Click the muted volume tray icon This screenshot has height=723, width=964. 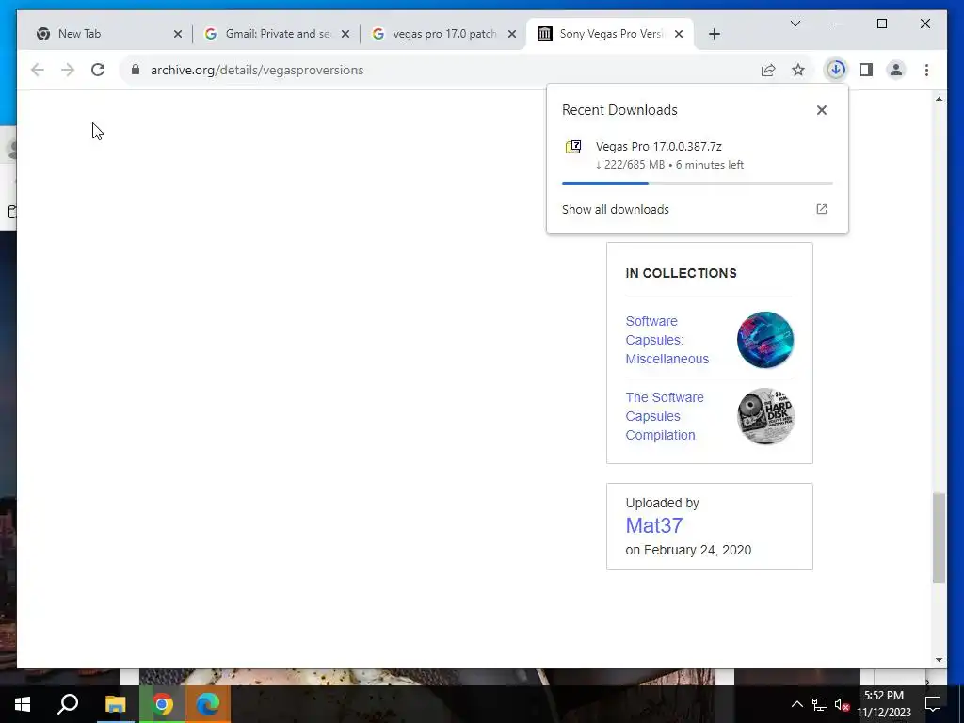[842, 704]
